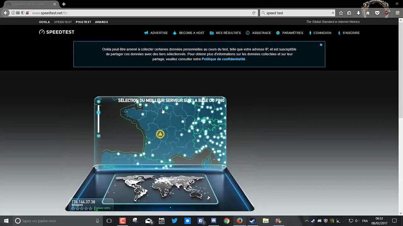Screen dimensions: 403x226
Task: Click the CONNEXION link
Action: (x=320, y=33)
